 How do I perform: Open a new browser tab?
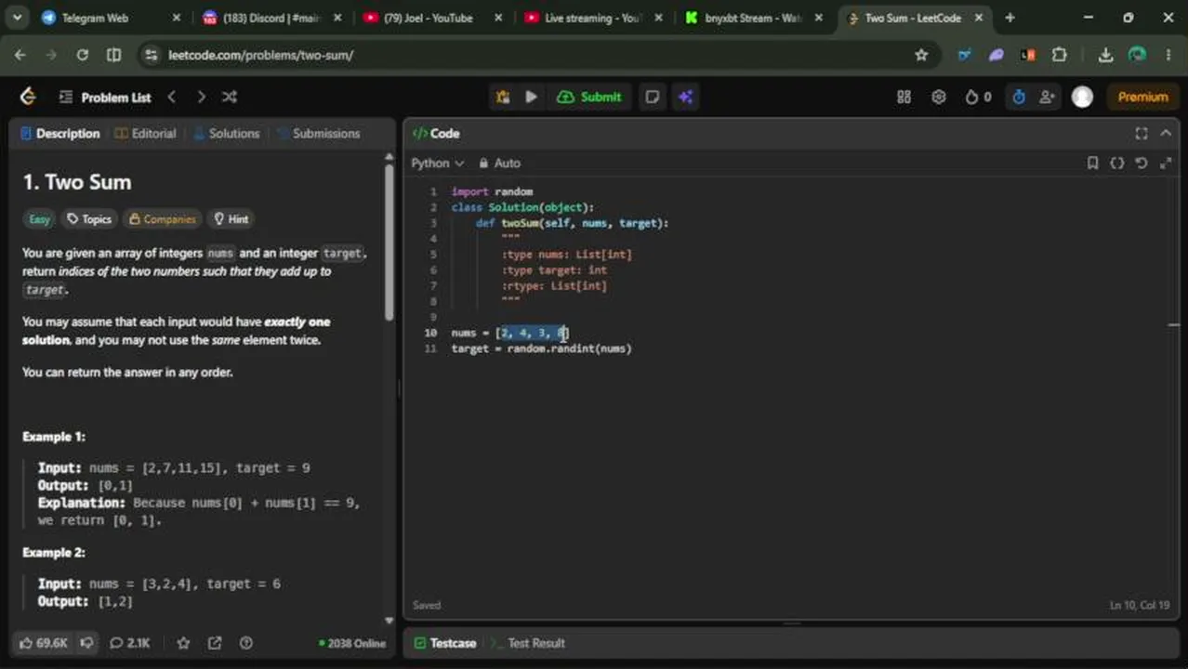pos(1010,18)
